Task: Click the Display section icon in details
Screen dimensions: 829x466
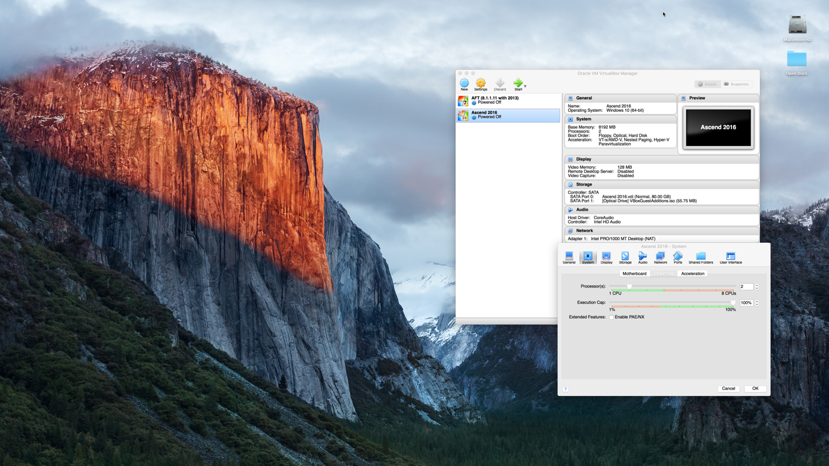Action: 570,159
